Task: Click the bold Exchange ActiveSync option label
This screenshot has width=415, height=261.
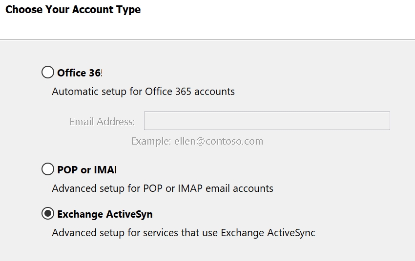Action: click(x=104, y=214)
